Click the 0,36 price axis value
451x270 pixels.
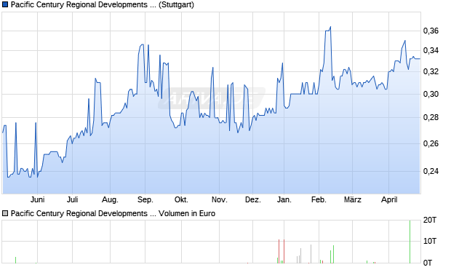click(431, 31)
